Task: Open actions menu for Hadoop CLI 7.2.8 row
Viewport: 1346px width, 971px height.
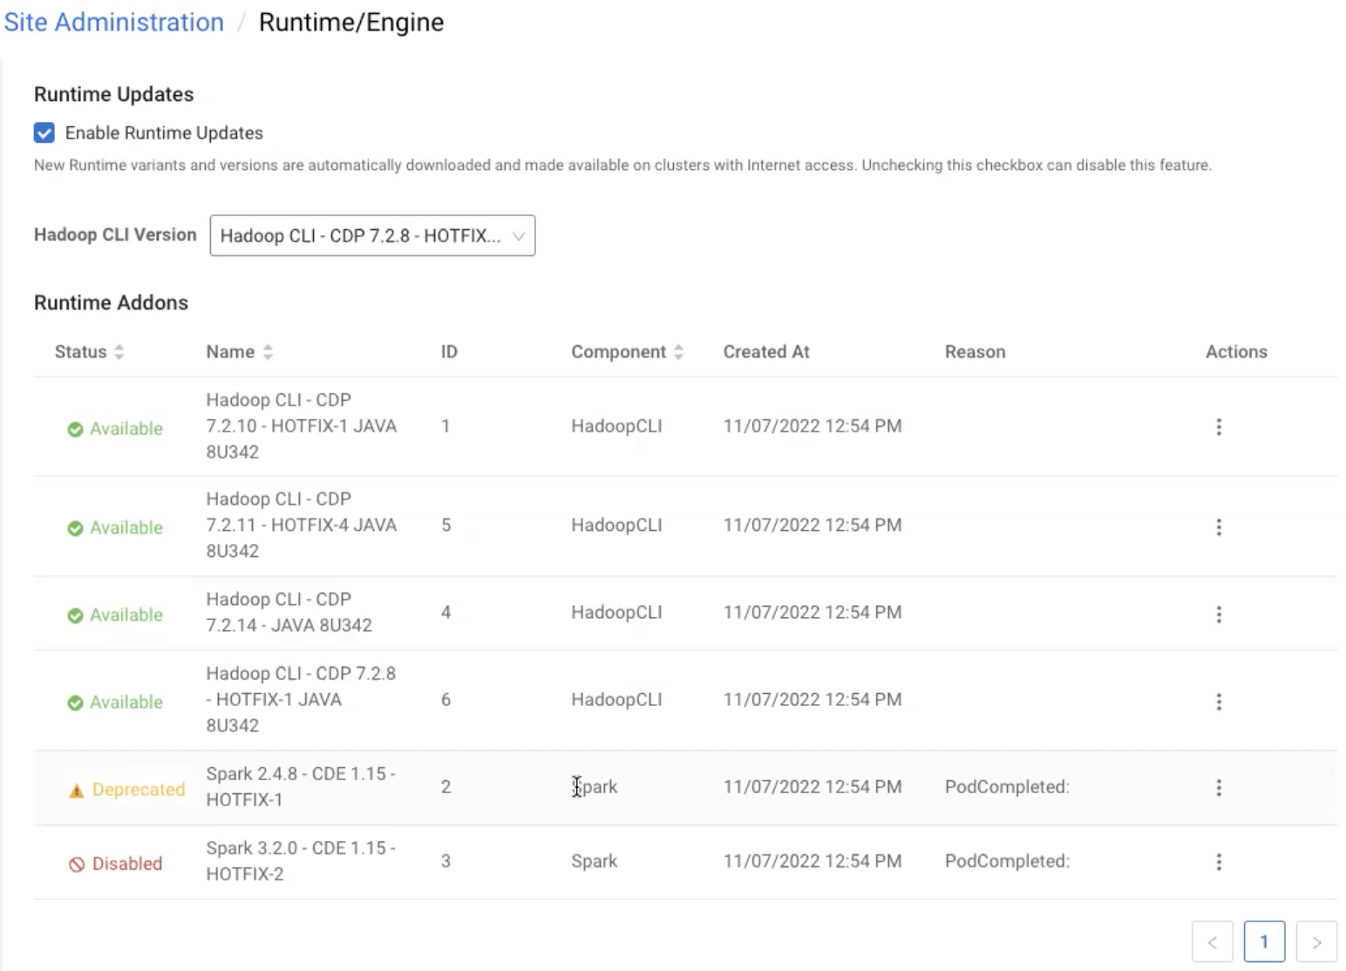Action: [x=1218, y=701]
